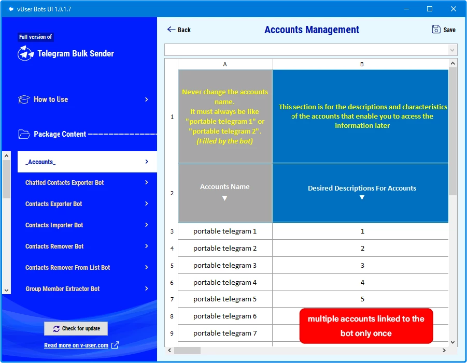Select row 9 header
The image size is (467, 363).
tap(172, 333)
